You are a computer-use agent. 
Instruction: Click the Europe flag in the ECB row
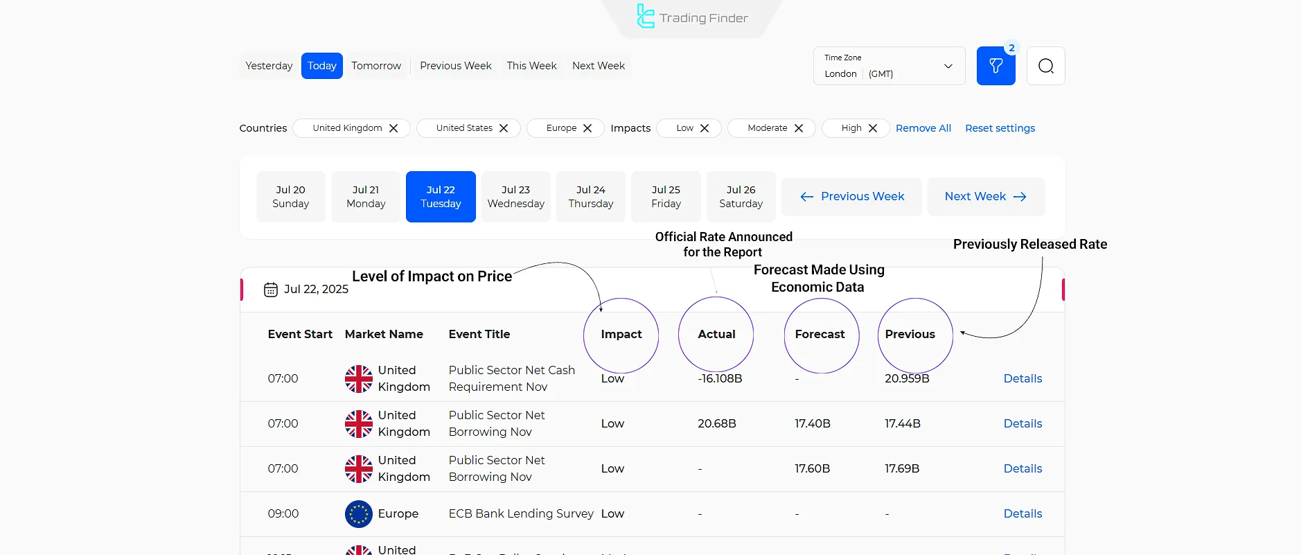point(359,514)
